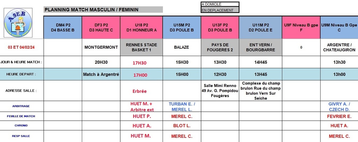Click the date cell "03 ET 04/02/24"

22,47
